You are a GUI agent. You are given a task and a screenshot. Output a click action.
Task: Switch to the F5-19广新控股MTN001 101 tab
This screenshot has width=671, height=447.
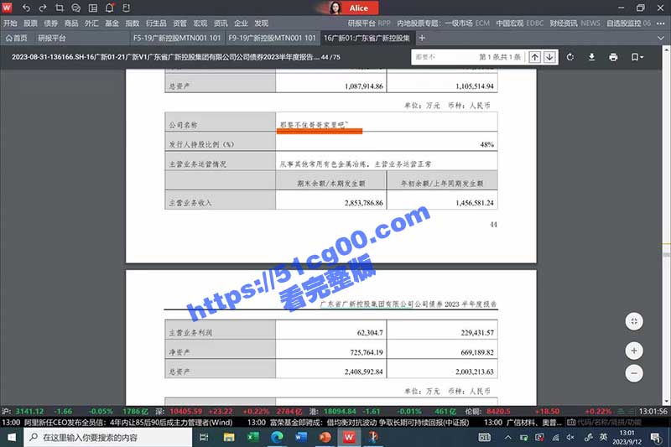click(x=177, y=38)
